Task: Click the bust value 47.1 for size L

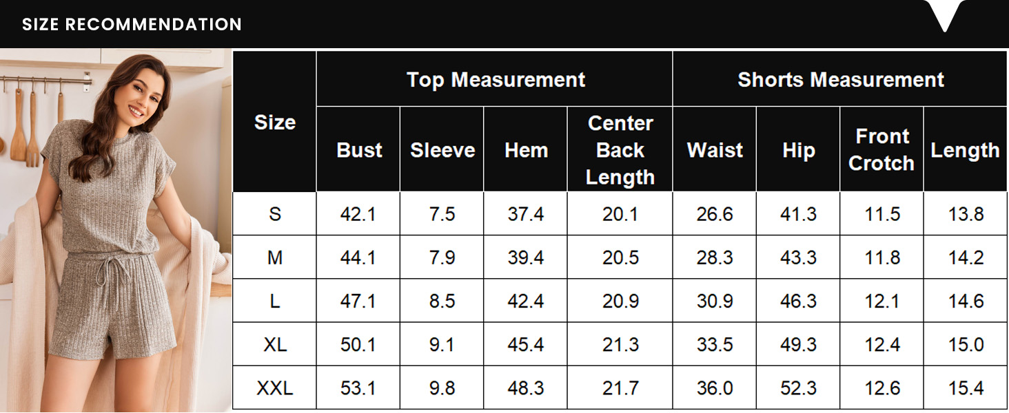Action: [358, 301]
